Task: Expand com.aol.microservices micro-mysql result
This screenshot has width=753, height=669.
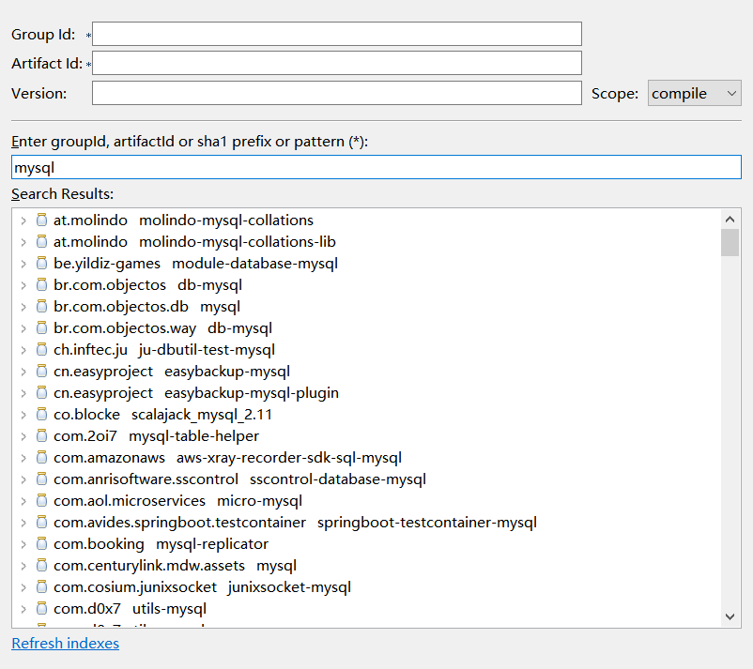Action: tap(23, 501)
